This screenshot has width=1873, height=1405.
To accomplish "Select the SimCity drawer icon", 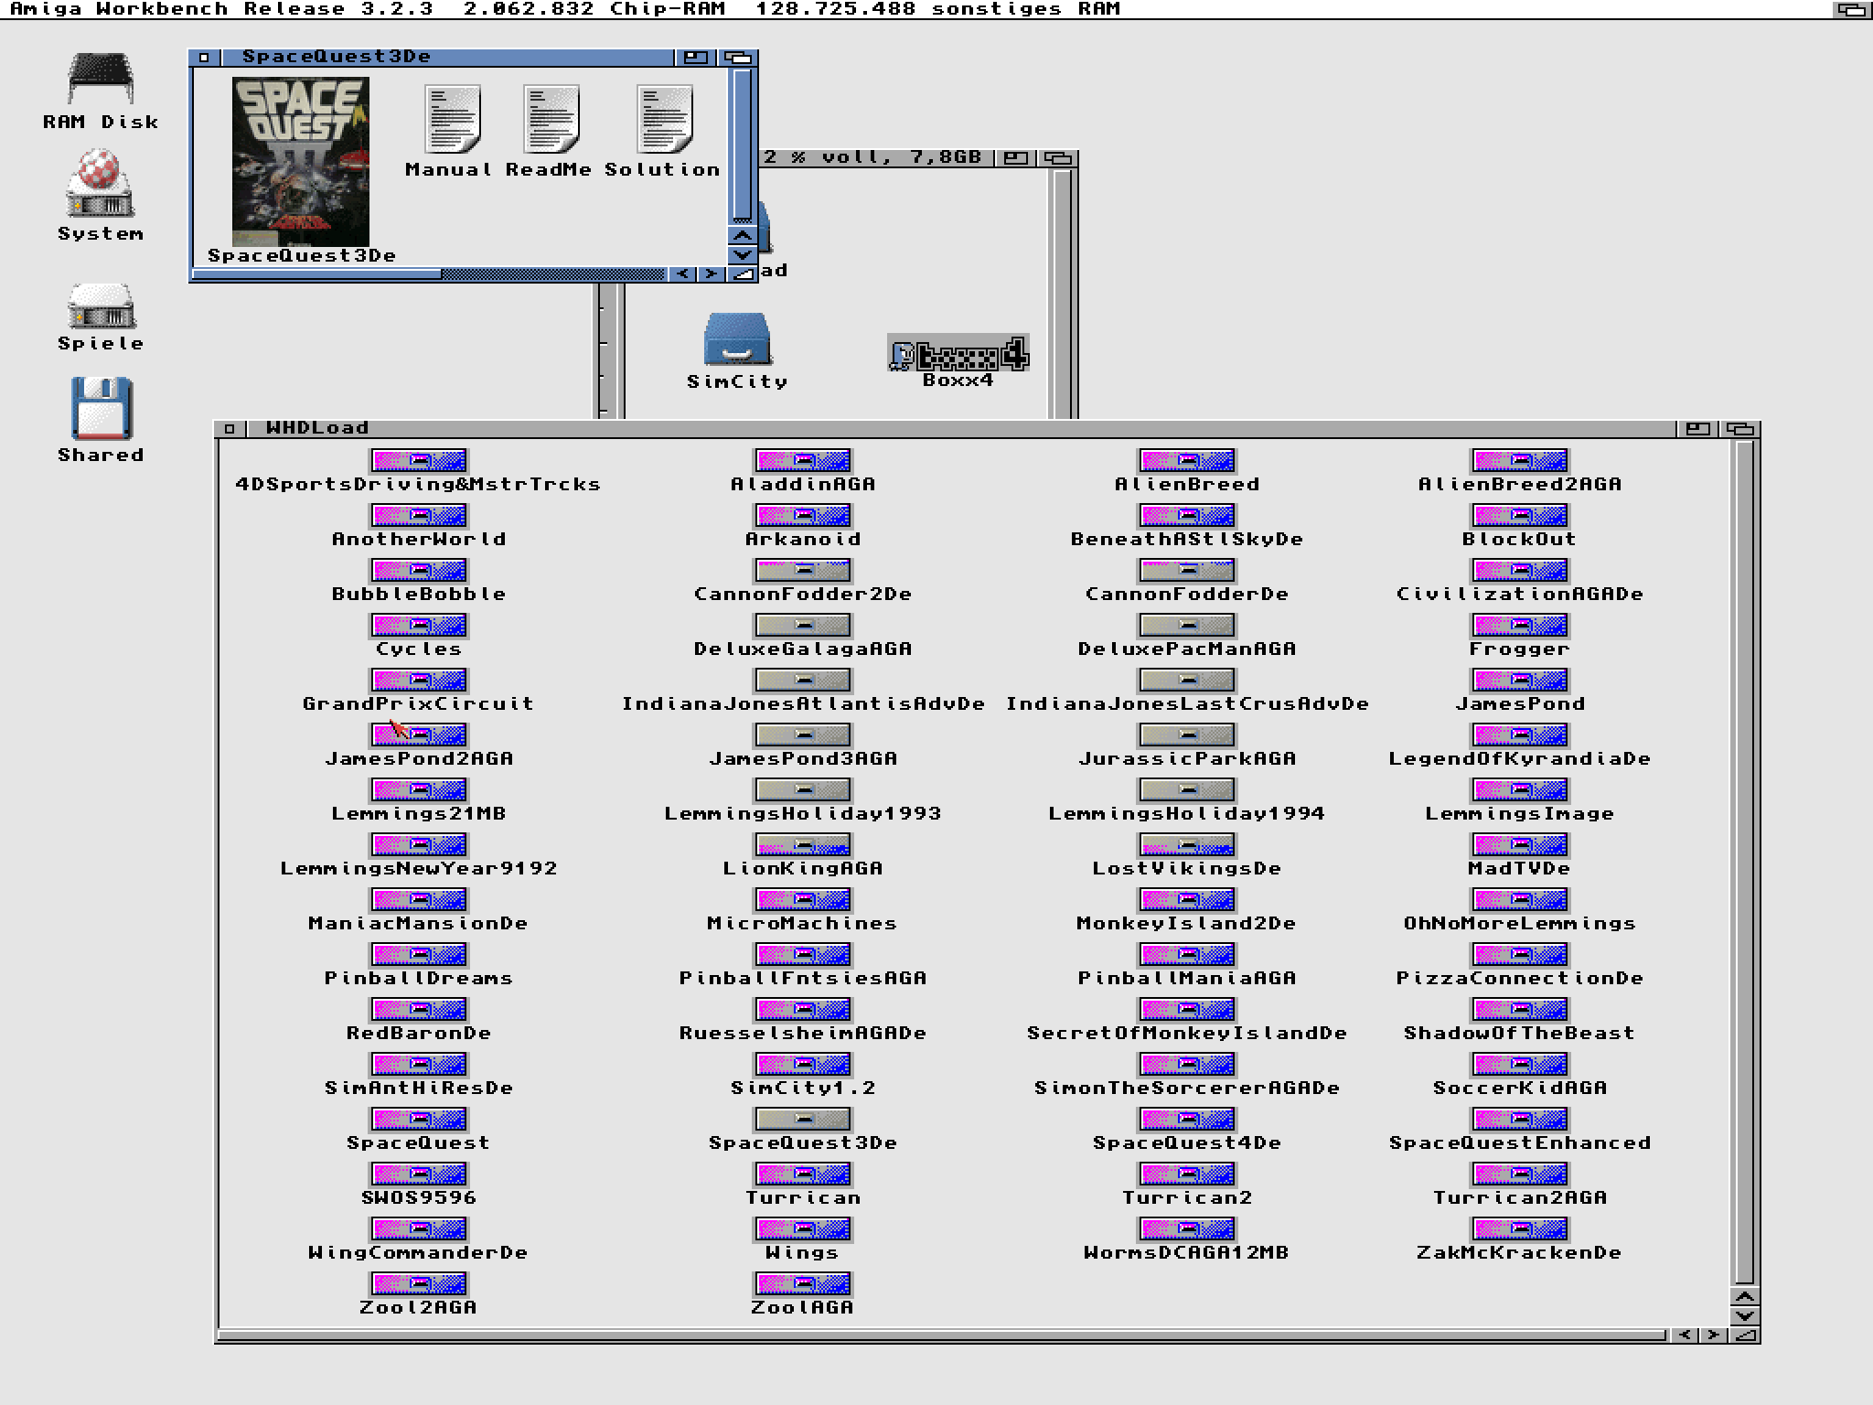I will pos(737,339).
